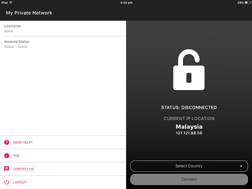
Task: Tap the Malaysia current location label
Action: (x=189, y=126)
